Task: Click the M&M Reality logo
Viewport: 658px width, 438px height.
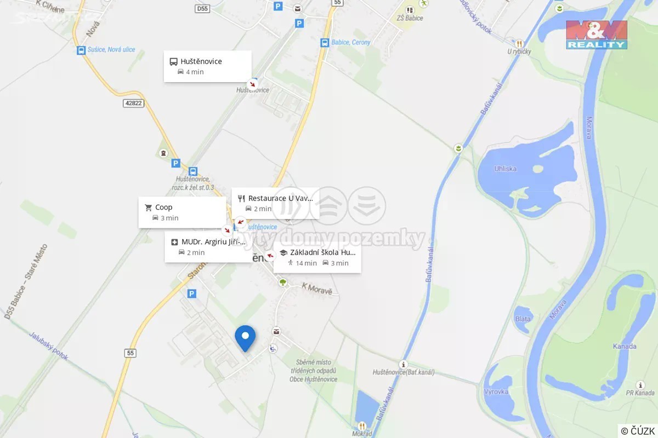Action: 597,34
